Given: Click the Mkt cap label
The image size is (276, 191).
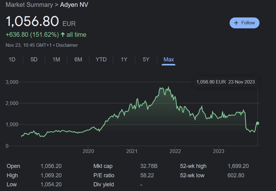Looking at the screenshot, I should coord(103,166).
